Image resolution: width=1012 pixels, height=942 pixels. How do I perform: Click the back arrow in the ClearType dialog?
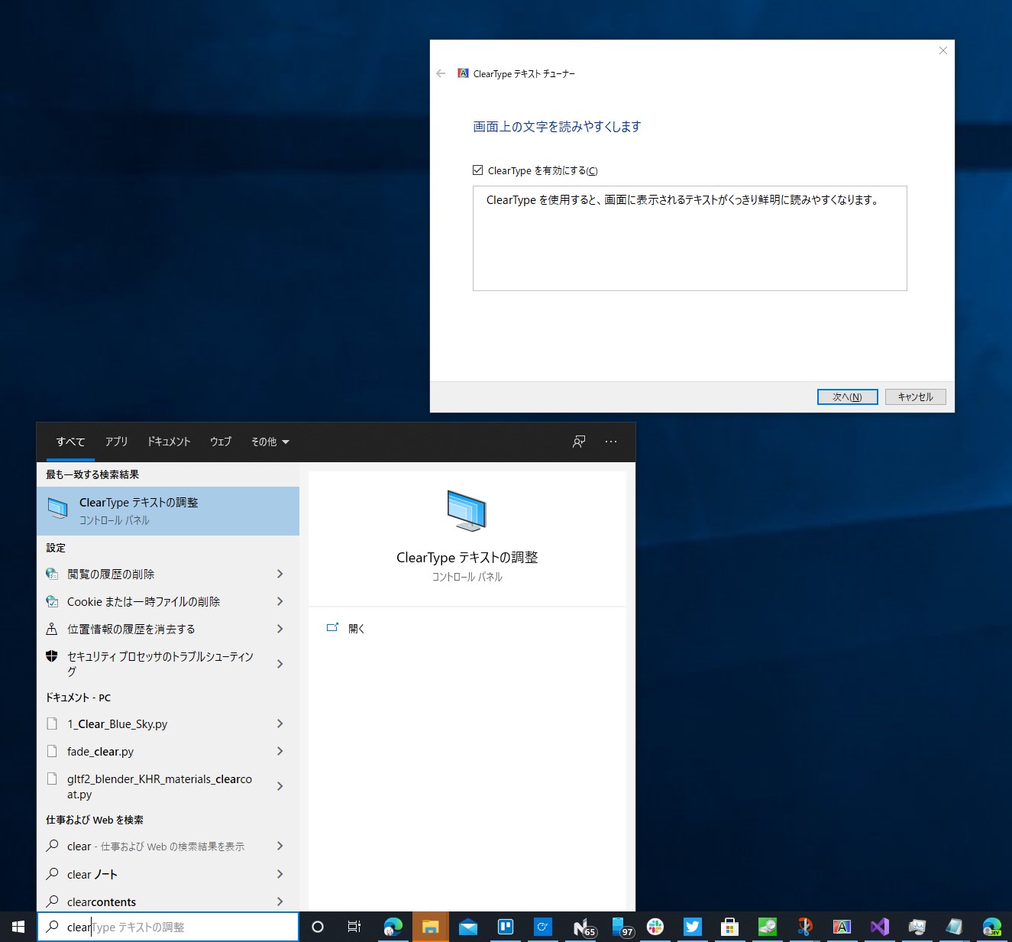tap(441, 73)
